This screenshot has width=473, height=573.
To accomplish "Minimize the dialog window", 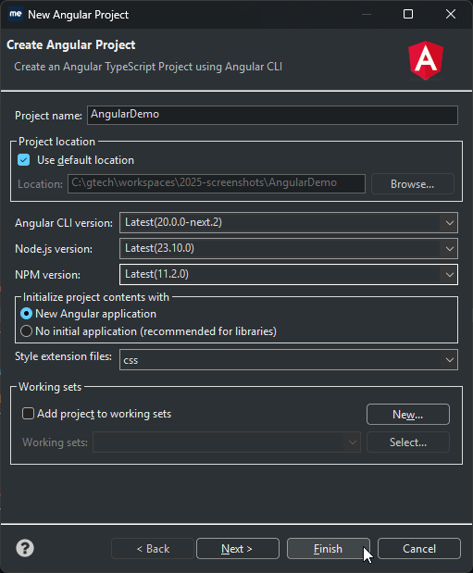I will coord(367,14).
